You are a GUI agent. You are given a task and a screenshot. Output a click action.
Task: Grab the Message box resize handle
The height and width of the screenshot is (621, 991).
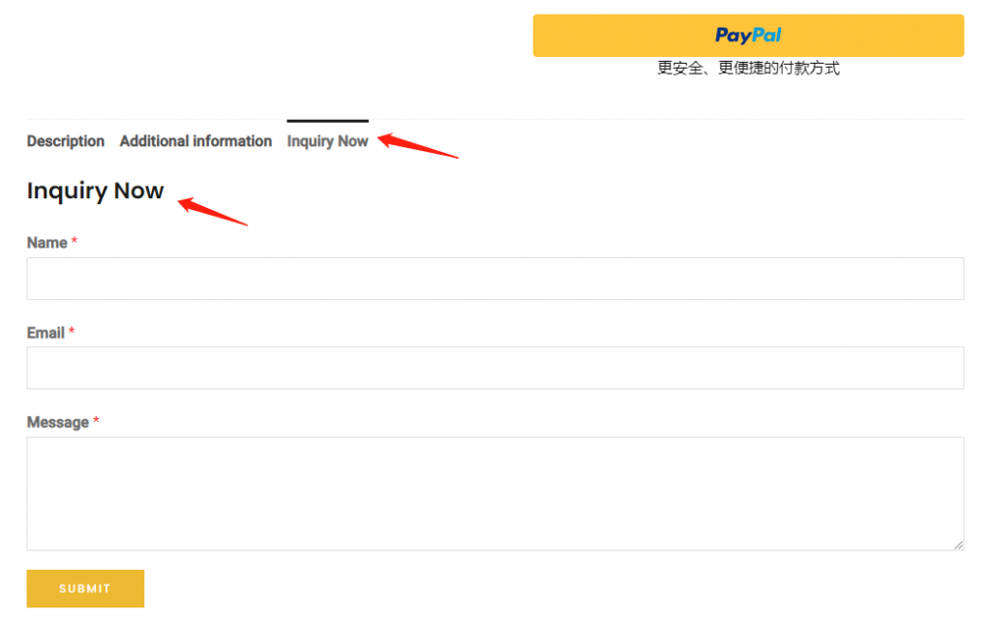[959, 545]
